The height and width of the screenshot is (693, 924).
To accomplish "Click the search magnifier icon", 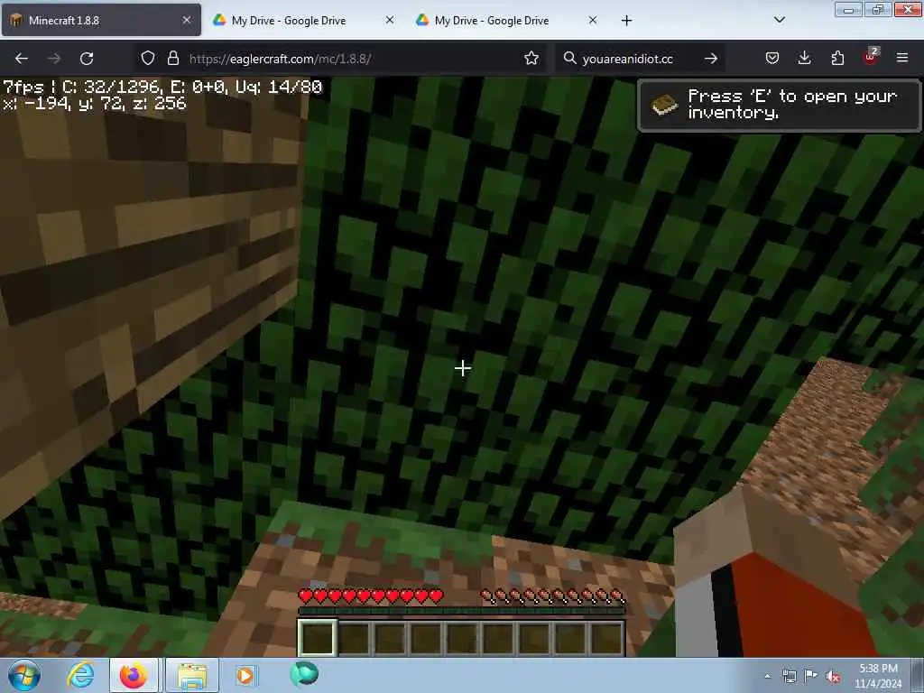I will pos(569,58).
